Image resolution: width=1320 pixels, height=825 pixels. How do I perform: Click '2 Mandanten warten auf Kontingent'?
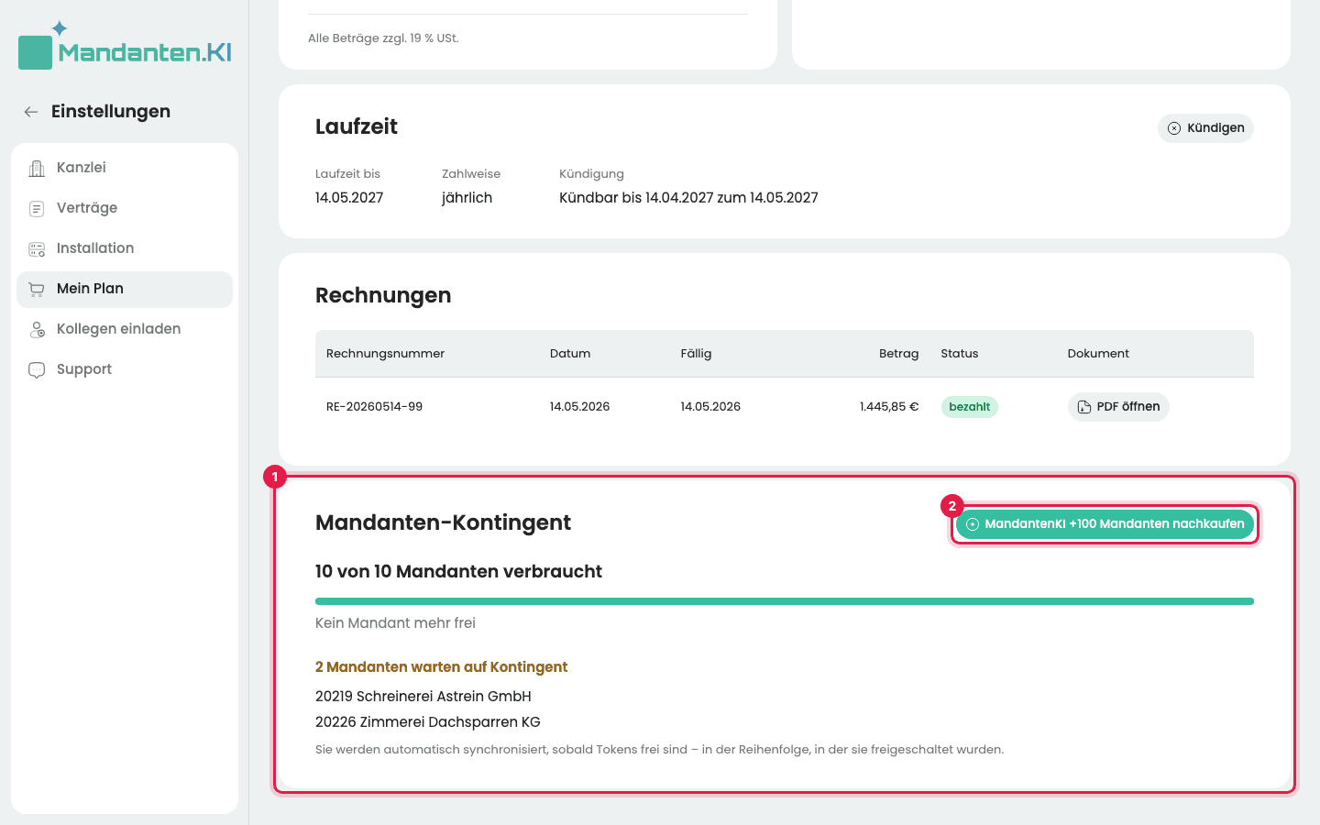(x=441, y=667)
